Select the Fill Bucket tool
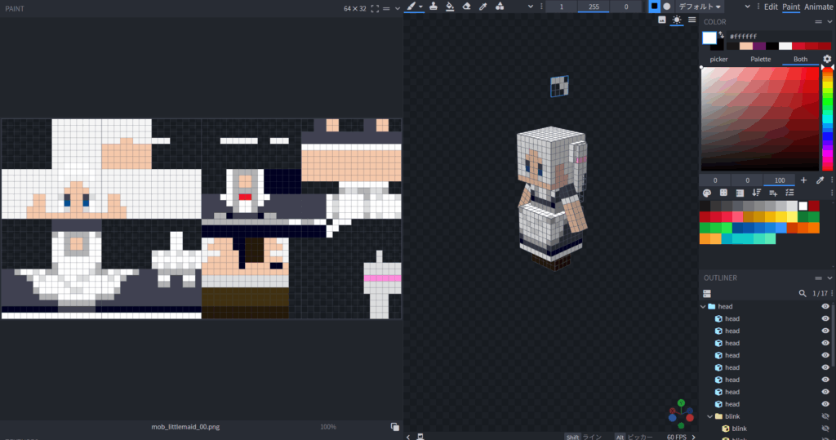The image size is (836, 440). point(450,7)
